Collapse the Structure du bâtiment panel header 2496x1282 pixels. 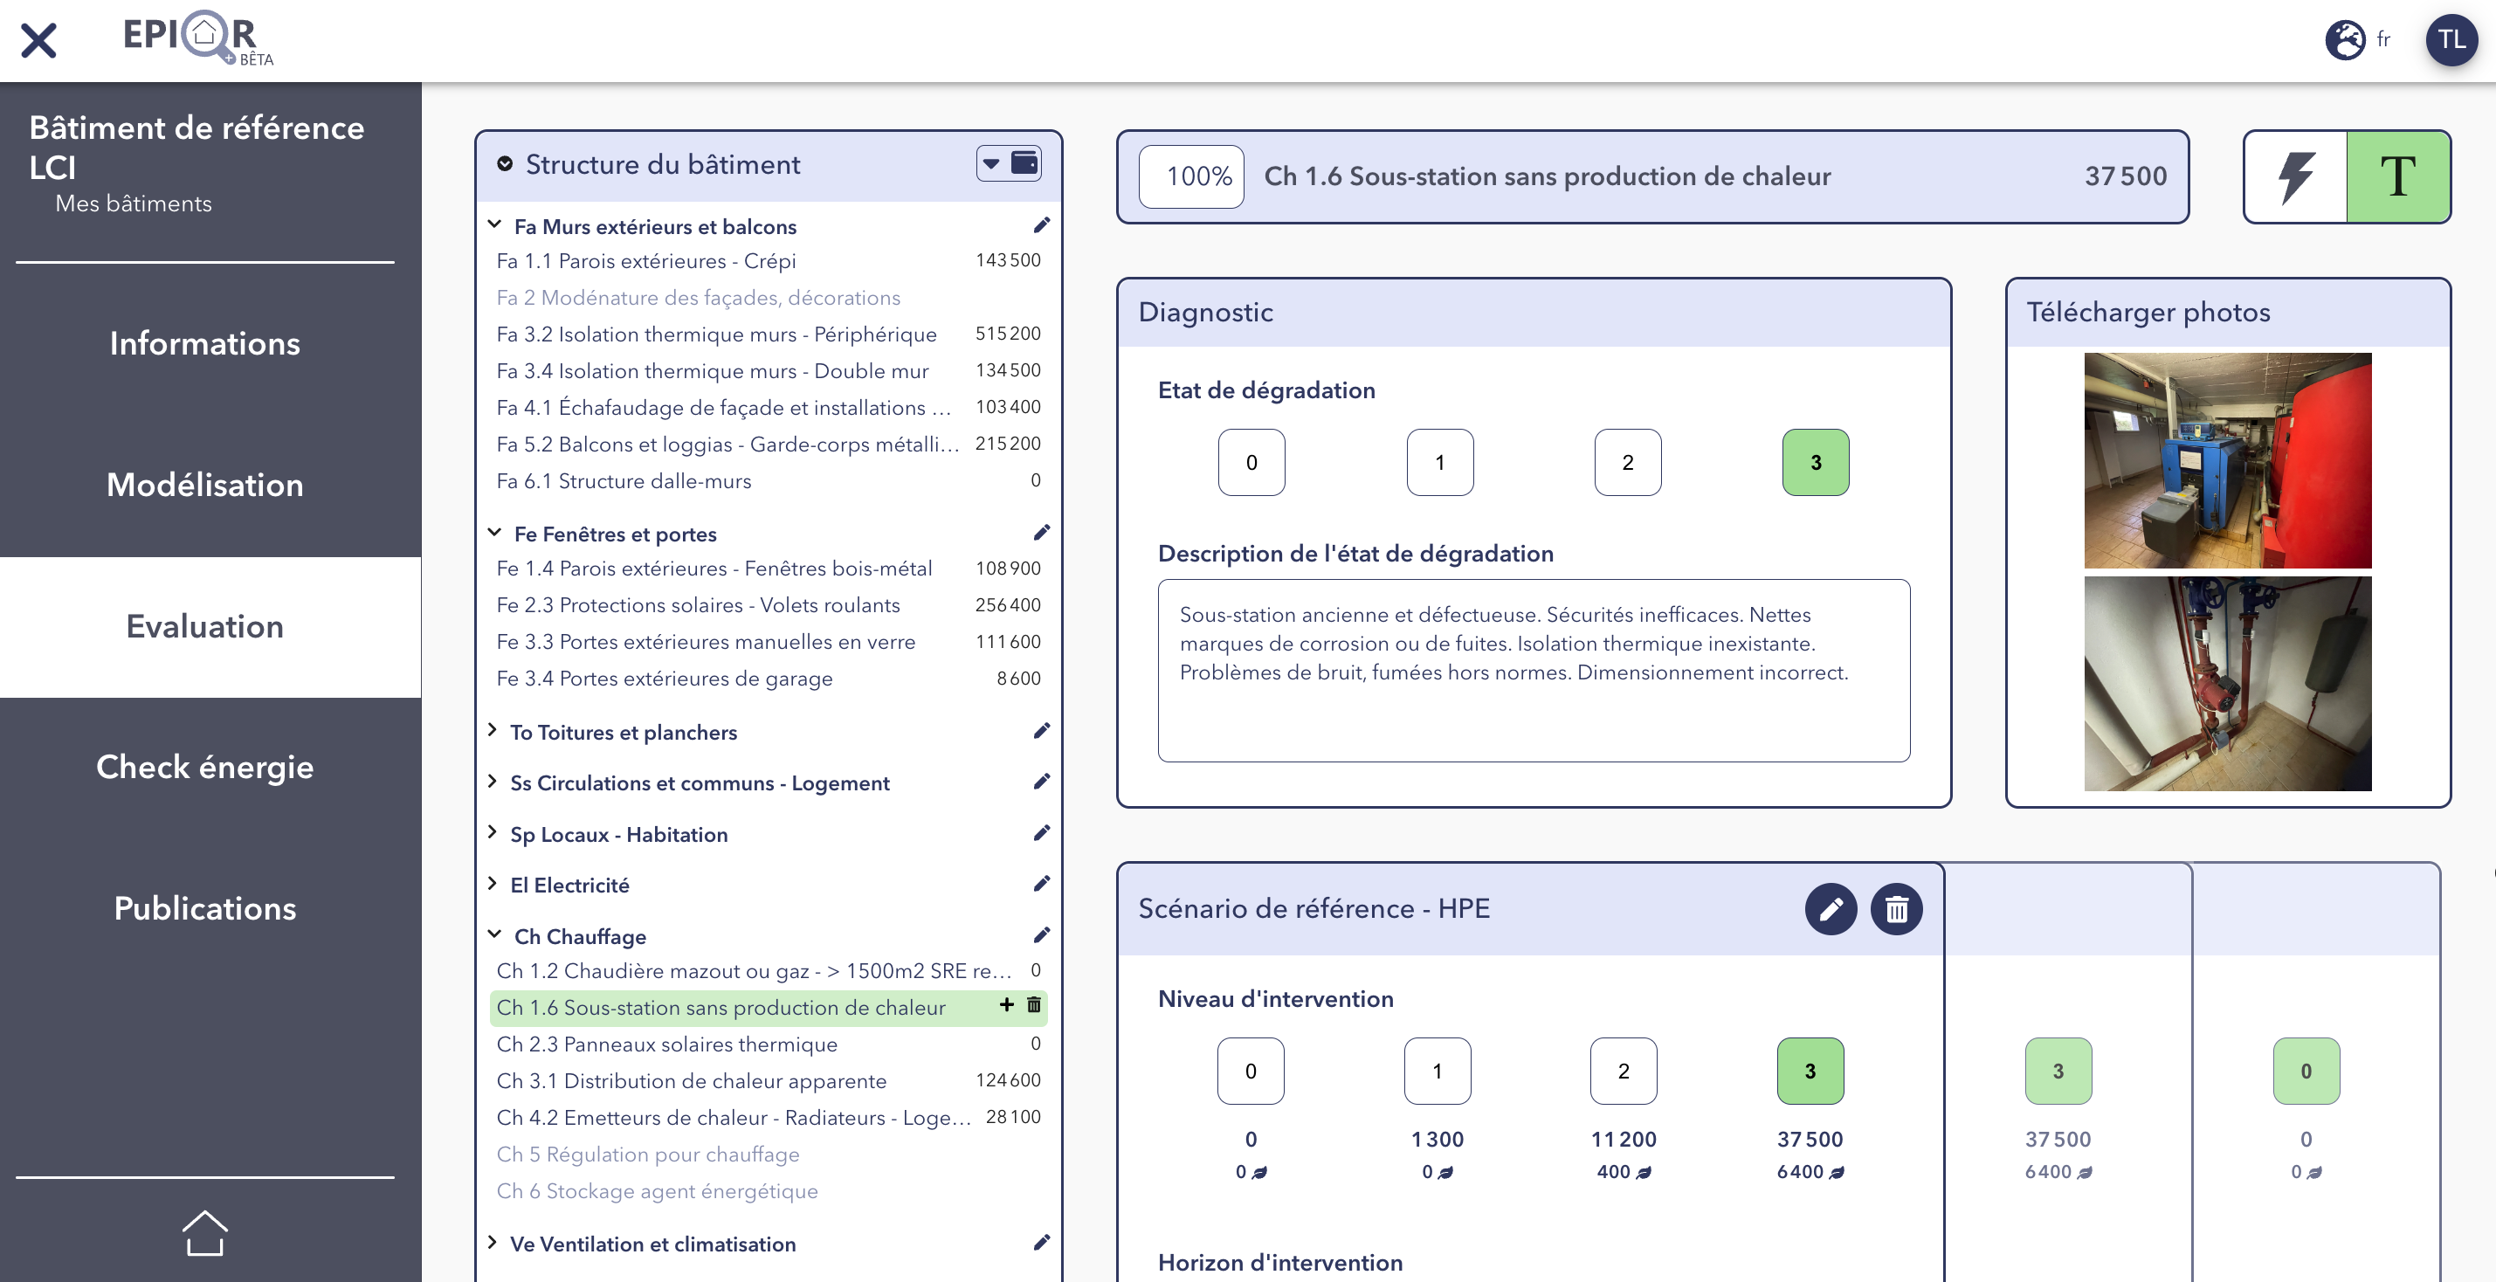505,164
